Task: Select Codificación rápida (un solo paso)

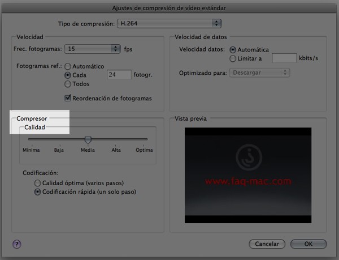Action: (x=37, y=192)
